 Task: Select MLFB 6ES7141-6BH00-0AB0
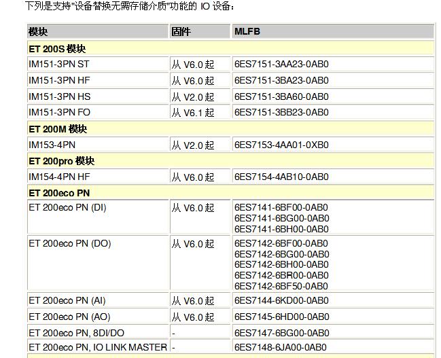click(281, 229)
